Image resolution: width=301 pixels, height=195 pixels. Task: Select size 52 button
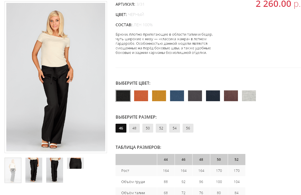pyautogui.click(x=161, y=128)
